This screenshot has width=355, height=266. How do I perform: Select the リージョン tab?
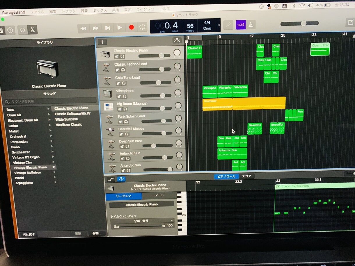124,196
